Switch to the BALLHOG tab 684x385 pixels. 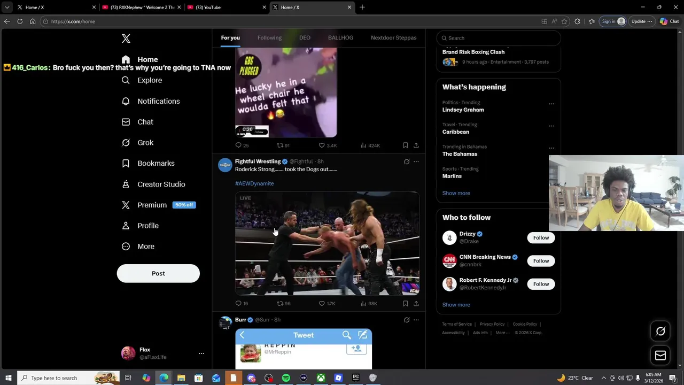[x=340, y=37]
